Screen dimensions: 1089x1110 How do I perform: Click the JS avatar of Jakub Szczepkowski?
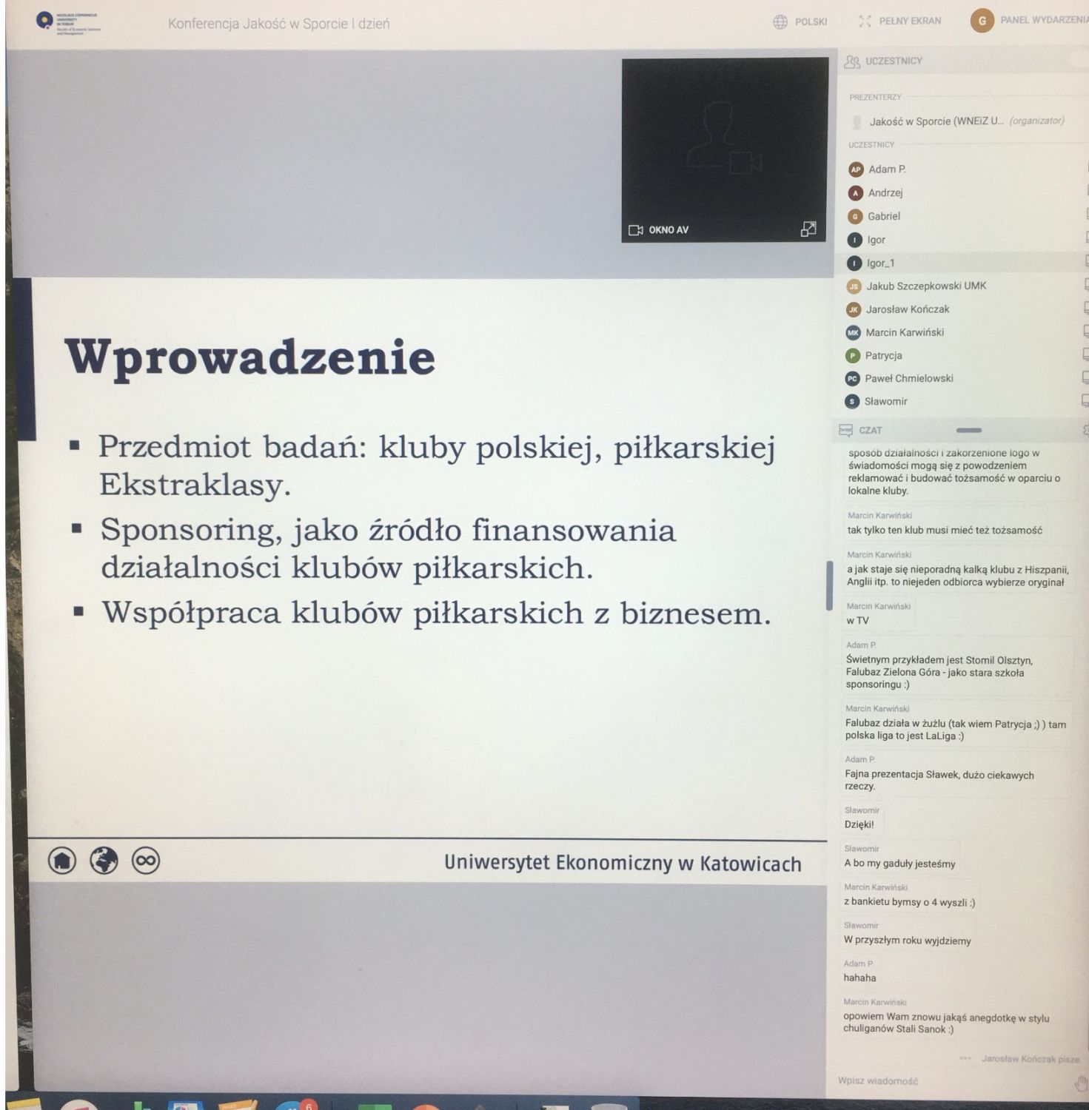[x=854, y=286]
